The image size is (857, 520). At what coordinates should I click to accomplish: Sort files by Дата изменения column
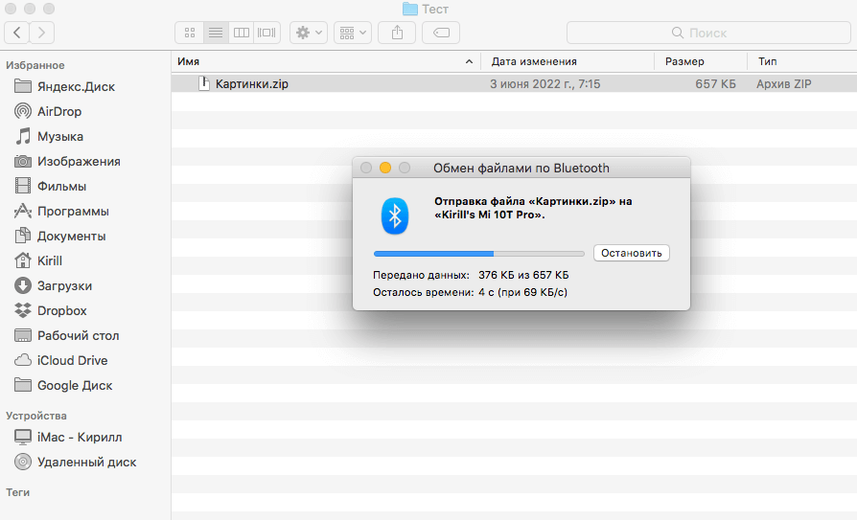(566, 61)
